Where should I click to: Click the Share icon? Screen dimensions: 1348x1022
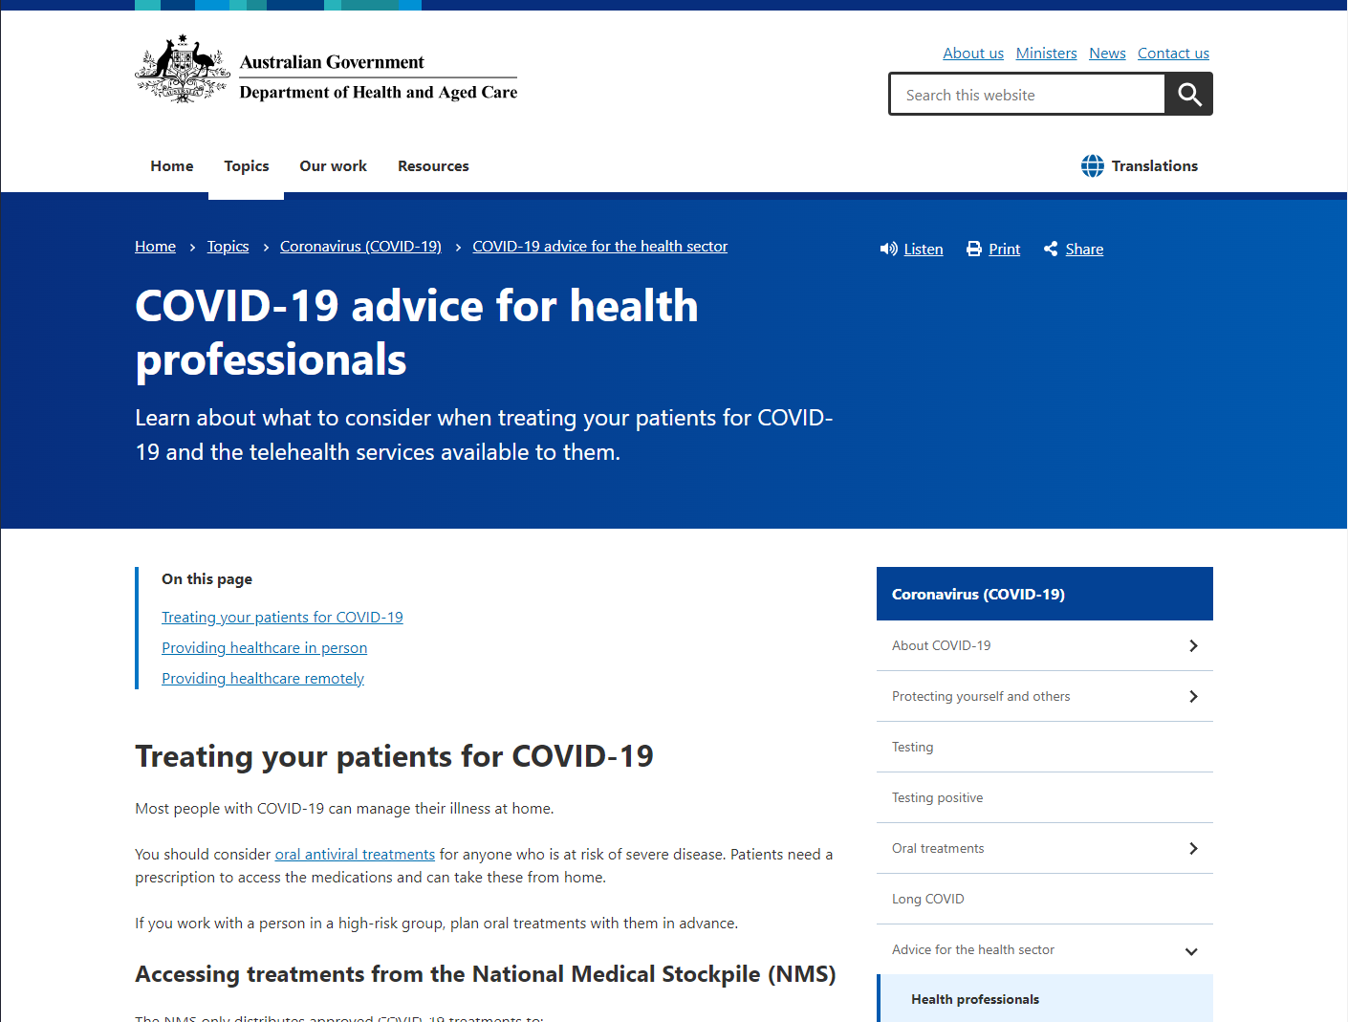click(x=1051, y=250)
